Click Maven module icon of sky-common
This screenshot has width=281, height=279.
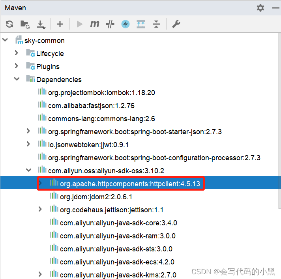pyautogui.click(x=19, y=40)
